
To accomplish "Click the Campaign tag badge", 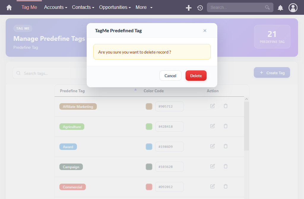I will tap(71, 167).
